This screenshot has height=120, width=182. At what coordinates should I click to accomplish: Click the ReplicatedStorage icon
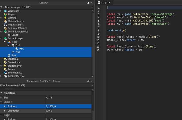point(5,28)
